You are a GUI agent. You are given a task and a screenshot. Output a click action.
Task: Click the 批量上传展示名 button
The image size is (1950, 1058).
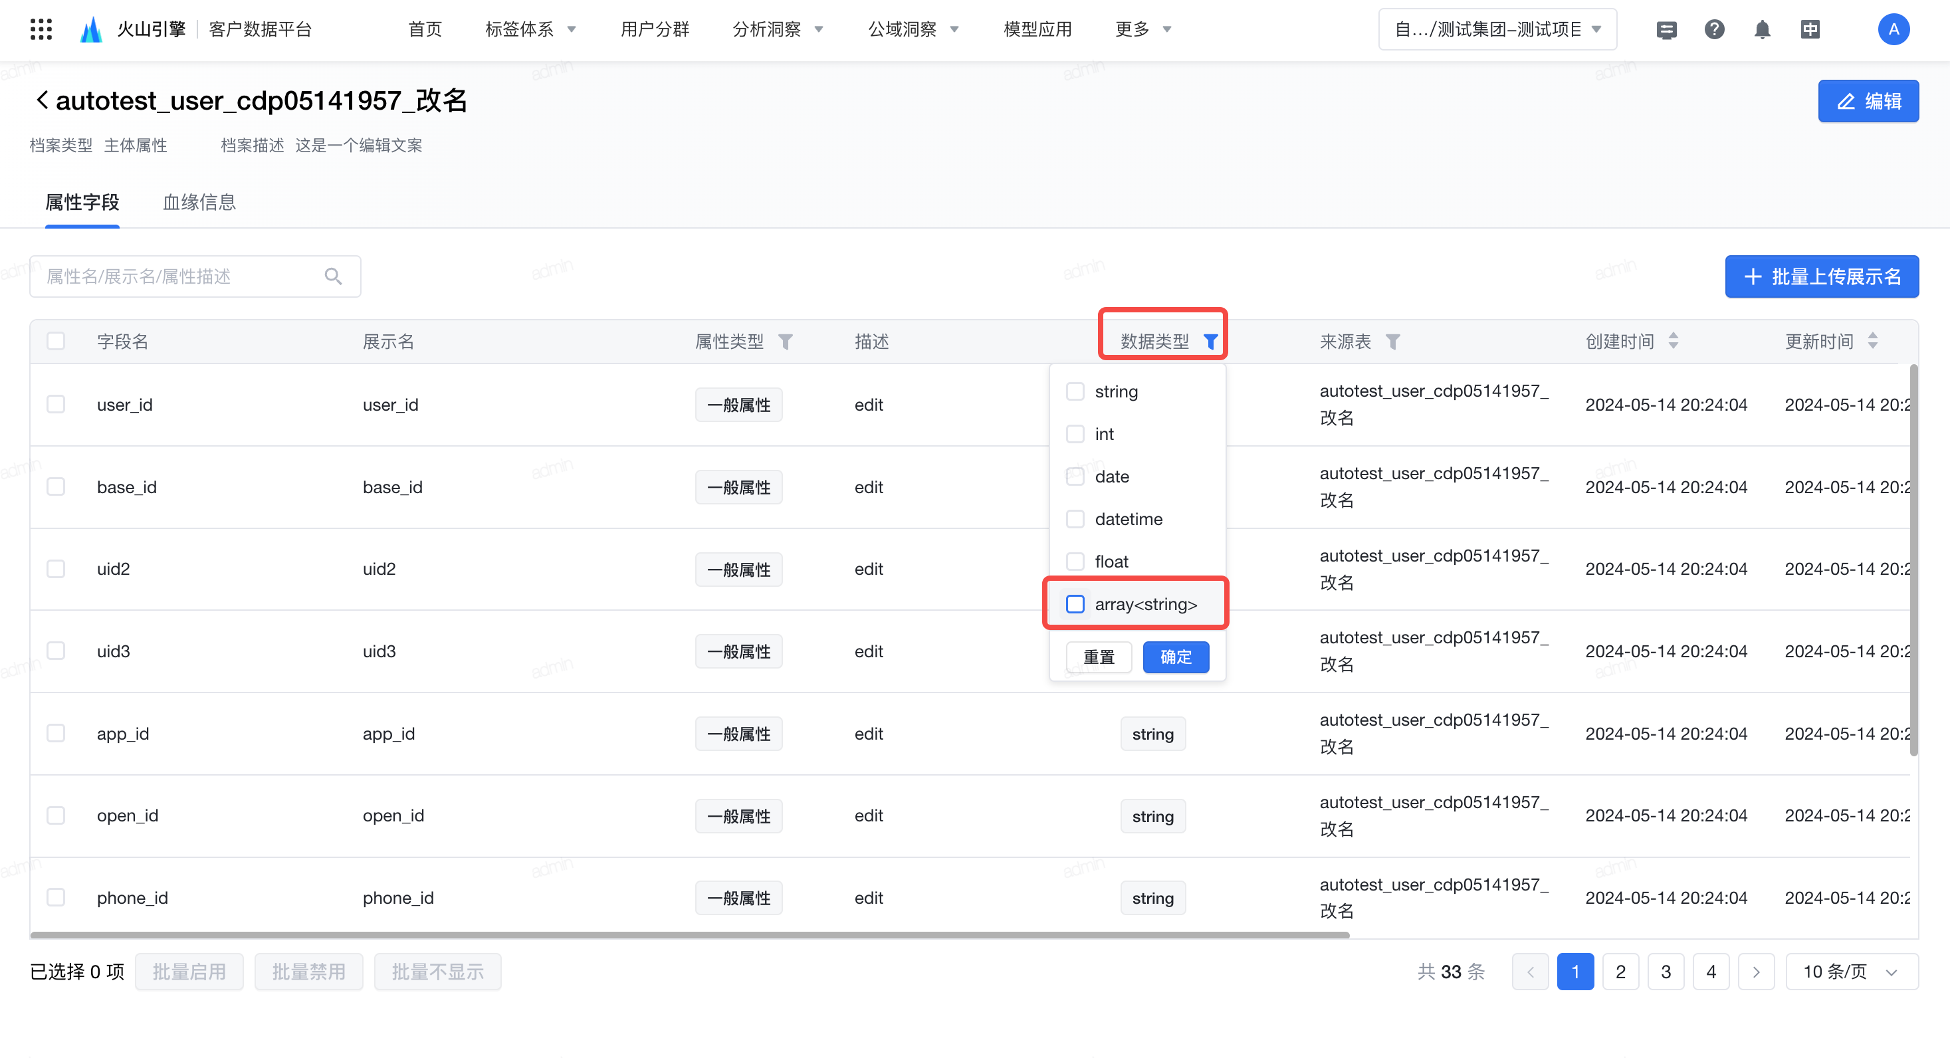point(1821,276)
